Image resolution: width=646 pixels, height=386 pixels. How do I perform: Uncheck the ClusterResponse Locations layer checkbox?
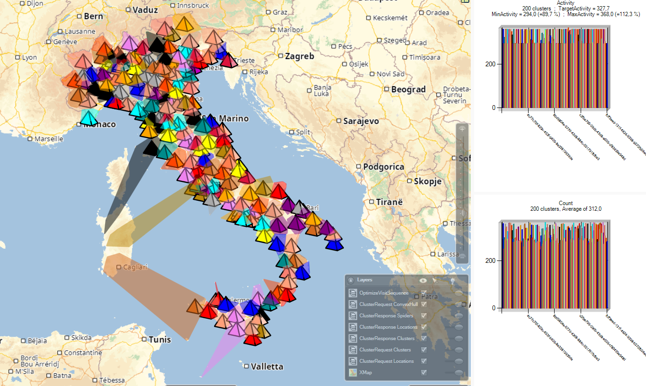pos(424,327)
